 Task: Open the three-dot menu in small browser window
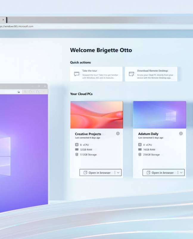(x=44, y=92)
